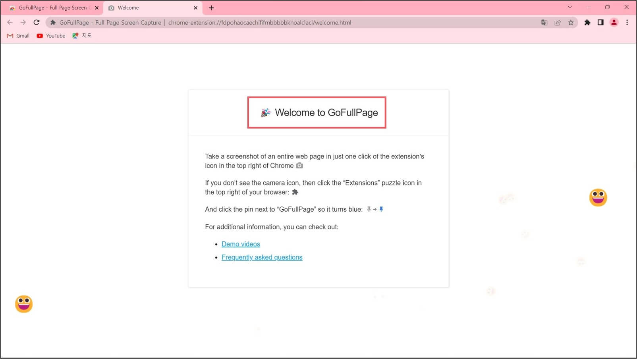Image resolution: width=637 pixels, height=359 pixels.
Task: Open Chrome's three-dot menu
Action: click(x=627, y=23)
